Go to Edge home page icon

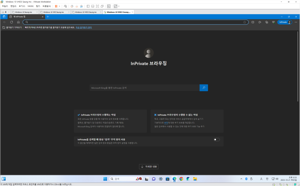click(x=18, y=22)
